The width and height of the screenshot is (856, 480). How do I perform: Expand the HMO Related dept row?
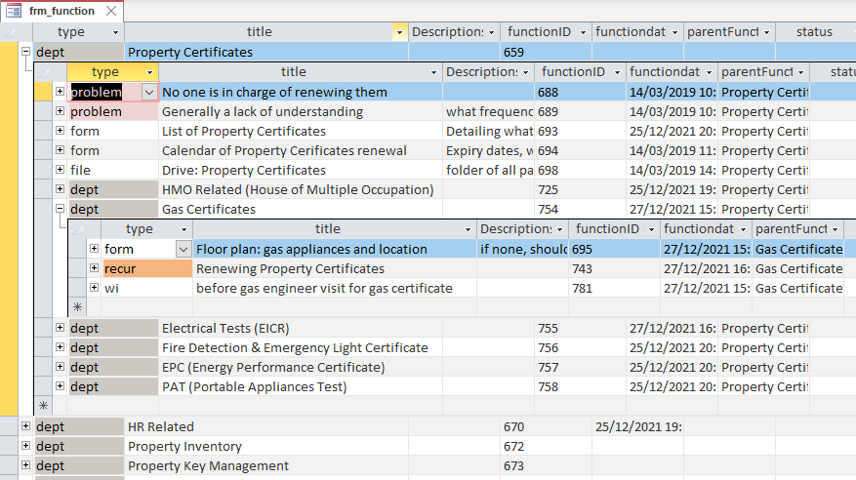pos(61,189)
